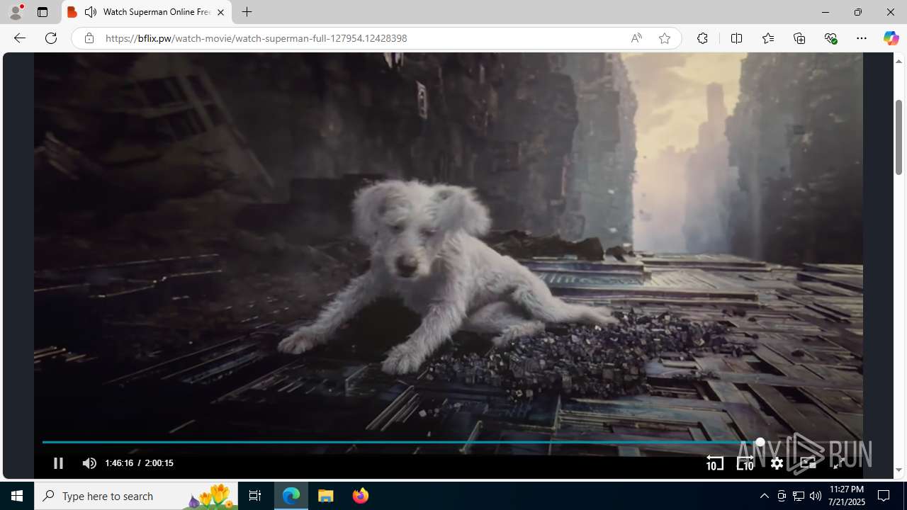Mute tab via the speaker icon
The height and width of the screenshot is (510, 907).
(91, 12)
